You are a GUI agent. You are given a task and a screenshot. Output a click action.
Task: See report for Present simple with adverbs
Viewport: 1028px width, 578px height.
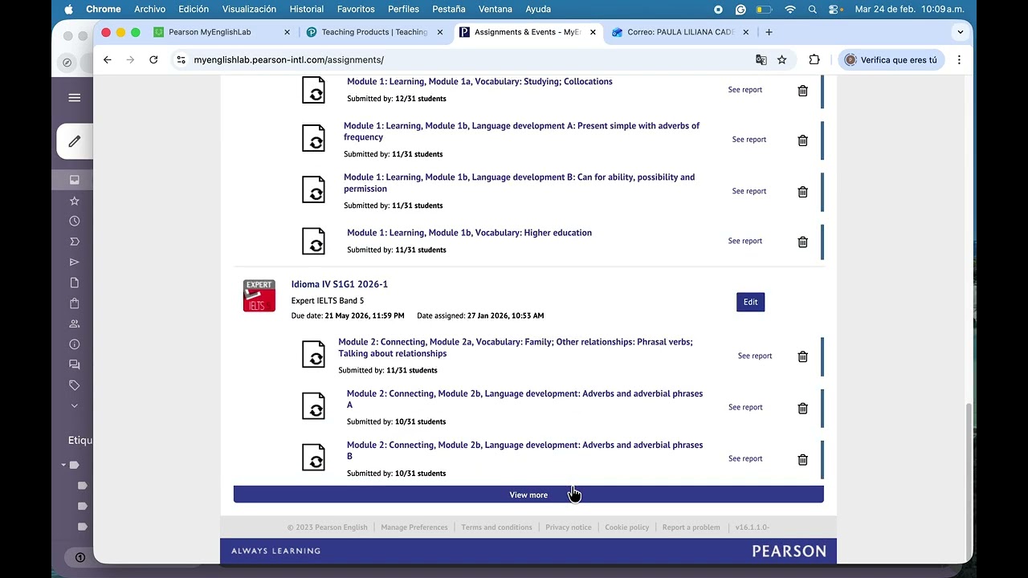click(x=749, y=140)
